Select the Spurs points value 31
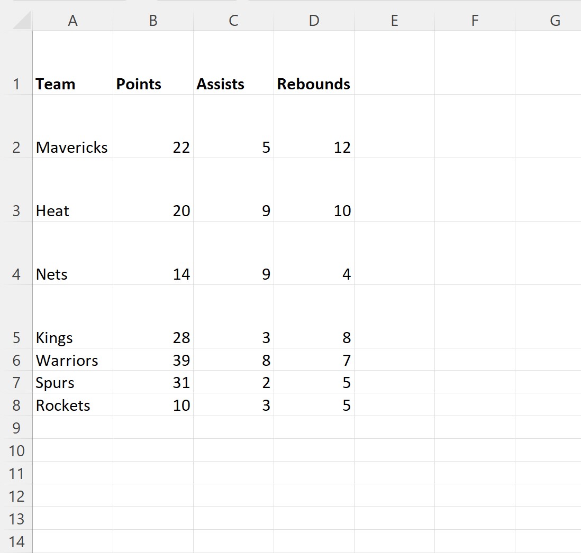The image size is (581, 553). (x=153, y=382)
